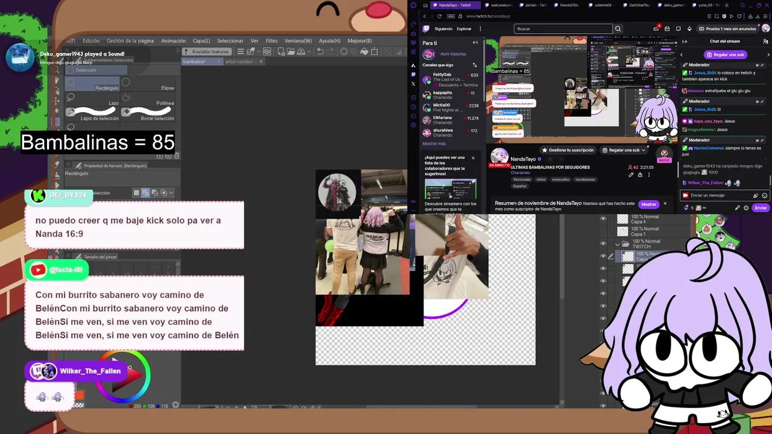Select the intersect selection mode button
The width and height of the screenshot is (772, 434).
pos(163,193)
